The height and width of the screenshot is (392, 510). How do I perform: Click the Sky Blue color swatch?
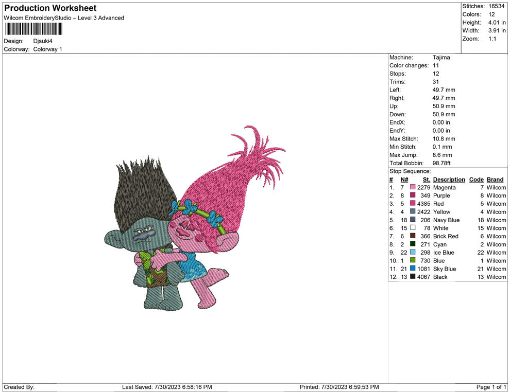[413, 268]
